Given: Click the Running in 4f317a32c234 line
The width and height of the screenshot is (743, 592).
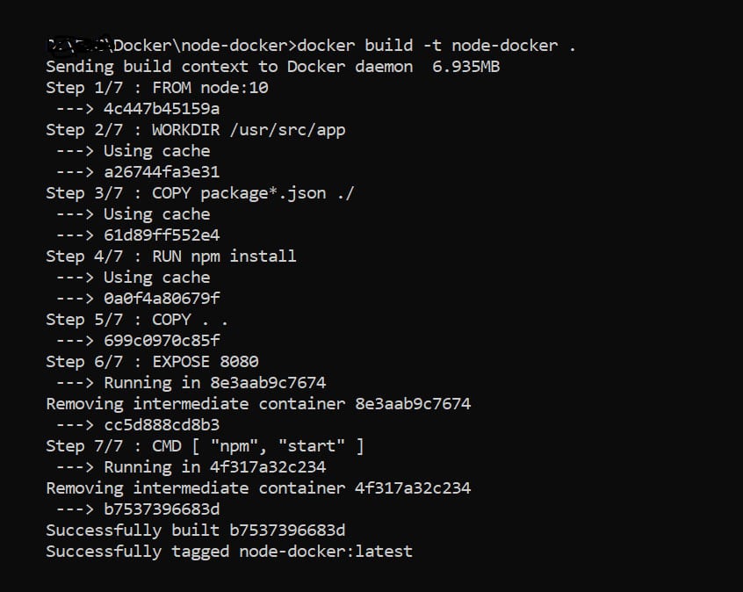Looking at the screenshot, I should click(x=214, y=467).
